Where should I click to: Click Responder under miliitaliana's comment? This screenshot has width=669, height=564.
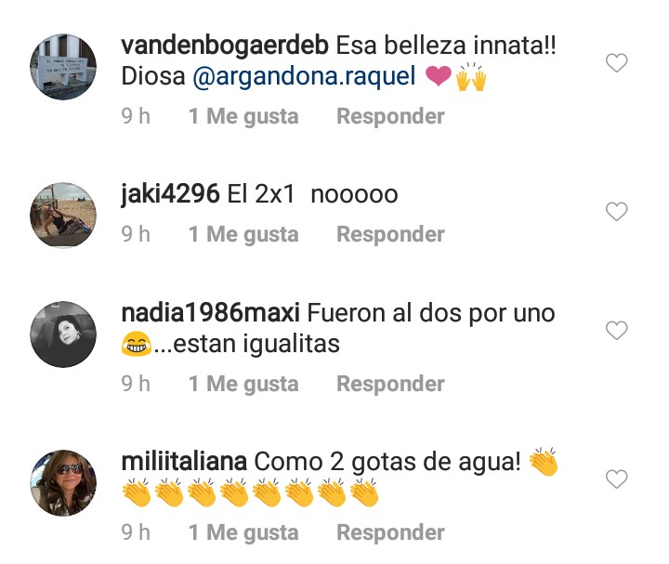point(390,532)
